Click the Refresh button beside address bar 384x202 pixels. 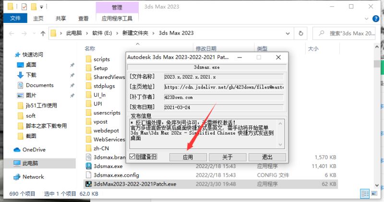pos(301,34)
